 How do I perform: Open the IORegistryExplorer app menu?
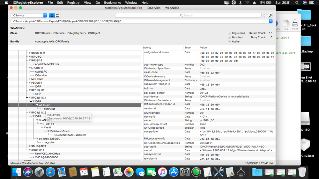pos(28,3)
